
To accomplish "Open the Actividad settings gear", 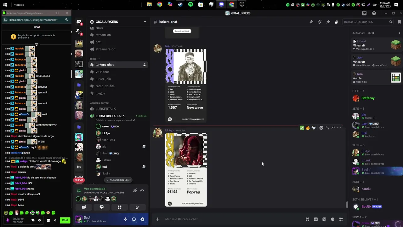I will click(373, 33).
